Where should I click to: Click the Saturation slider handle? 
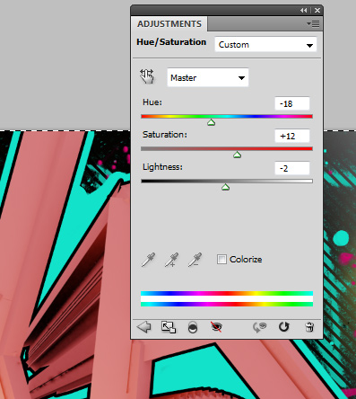click(237, 155)
